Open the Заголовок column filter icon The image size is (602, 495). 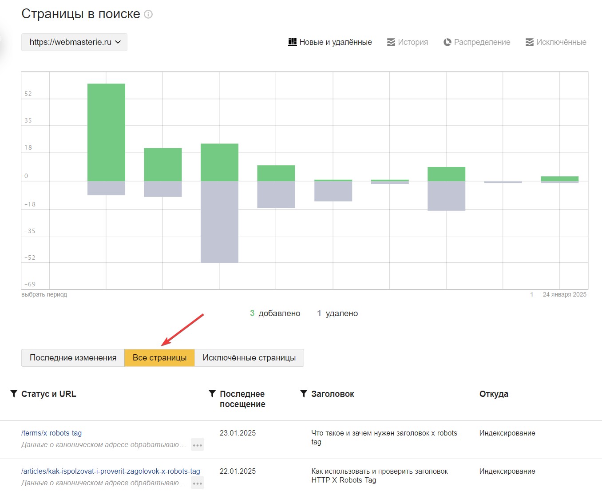click(x=304, y=394)
